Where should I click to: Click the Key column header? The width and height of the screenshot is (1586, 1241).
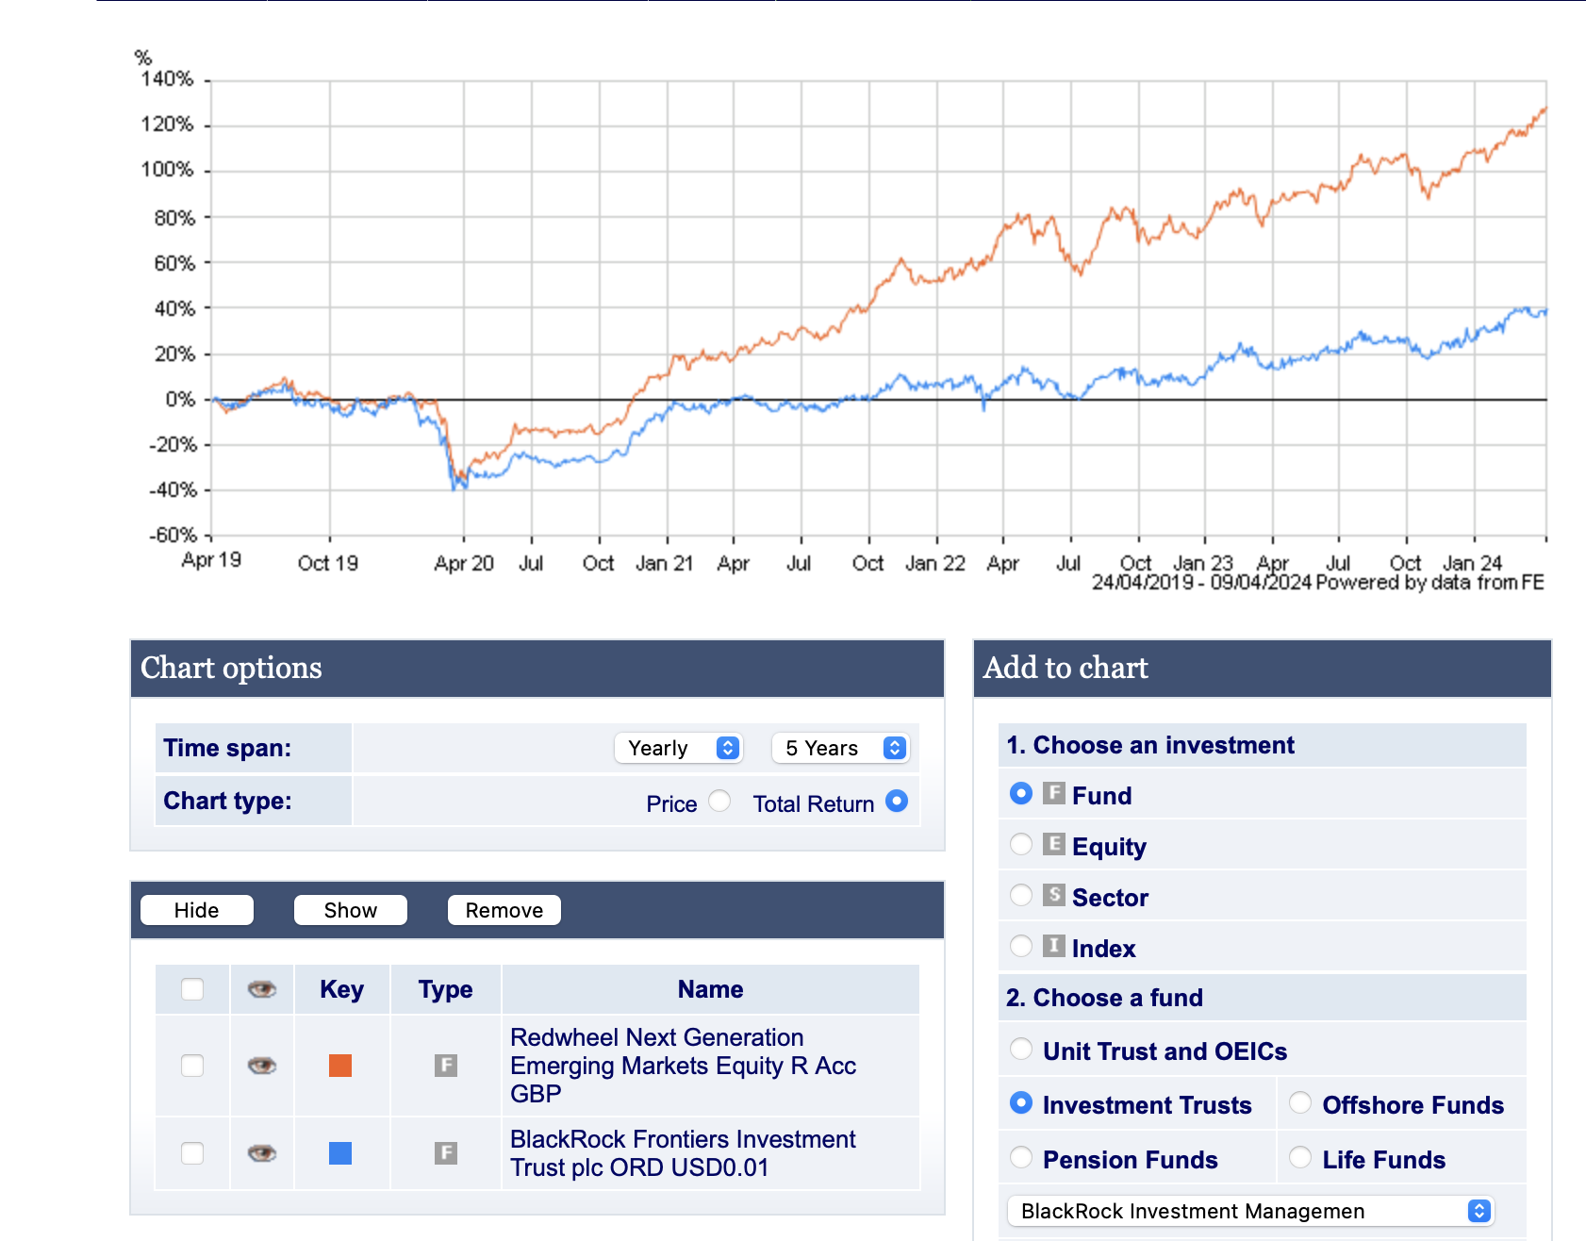pyautogui.click(x=341, y=989)
